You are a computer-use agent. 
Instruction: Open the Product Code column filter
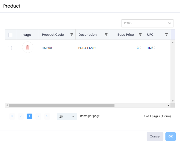point(72,35)
